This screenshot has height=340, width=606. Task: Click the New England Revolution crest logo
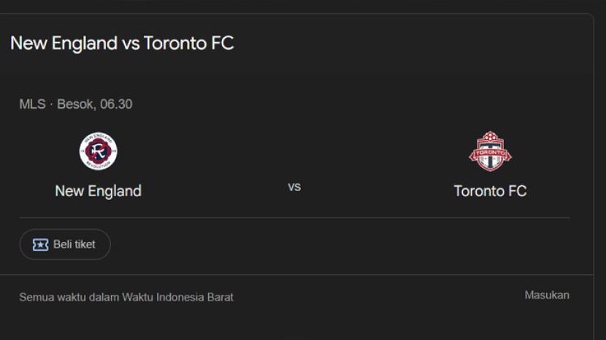pyautogui.click(x=98, y=151)
